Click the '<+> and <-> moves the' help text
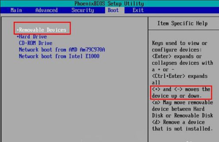Screen dimensions: 219x142 click(x=181, y=89)
